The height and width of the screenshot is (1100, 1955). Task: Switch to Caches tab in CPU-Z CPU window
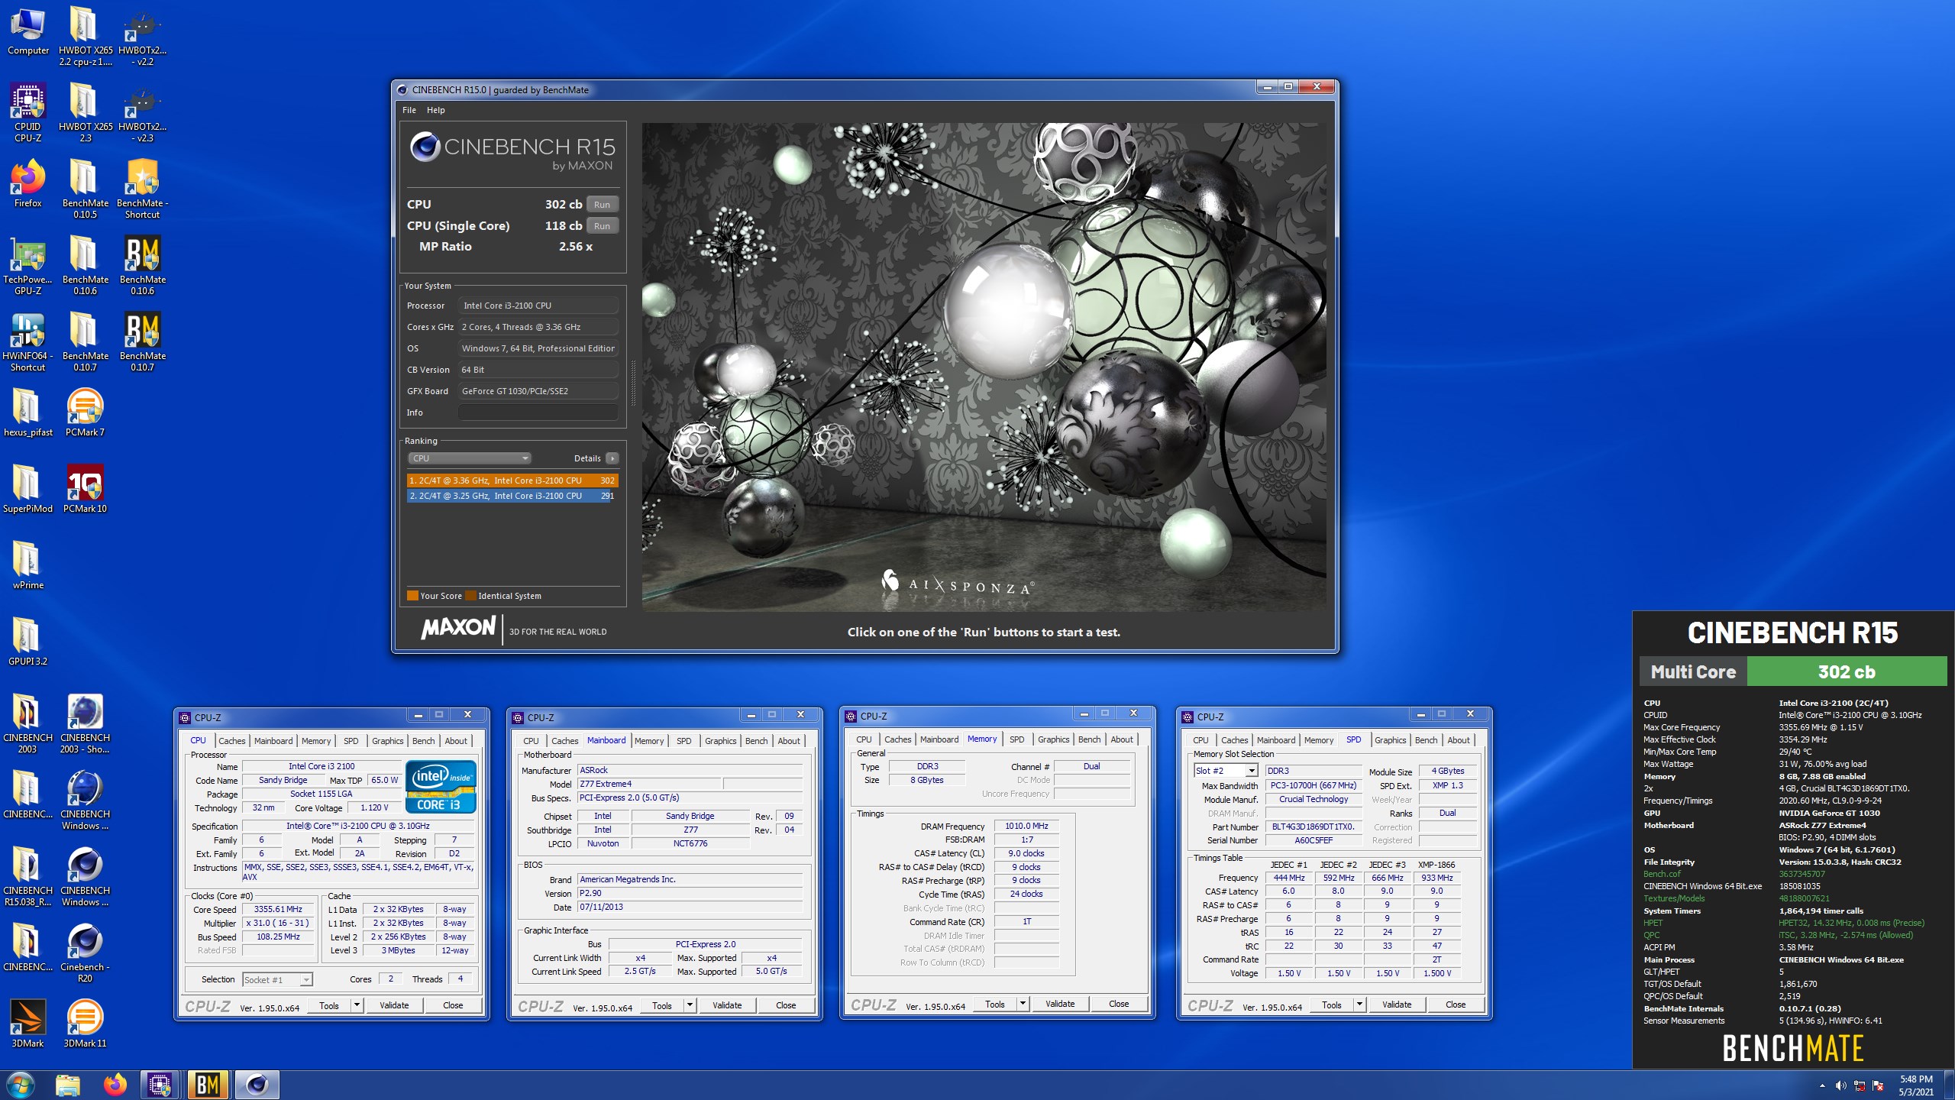pyautogui.click(x=232, y=741)
